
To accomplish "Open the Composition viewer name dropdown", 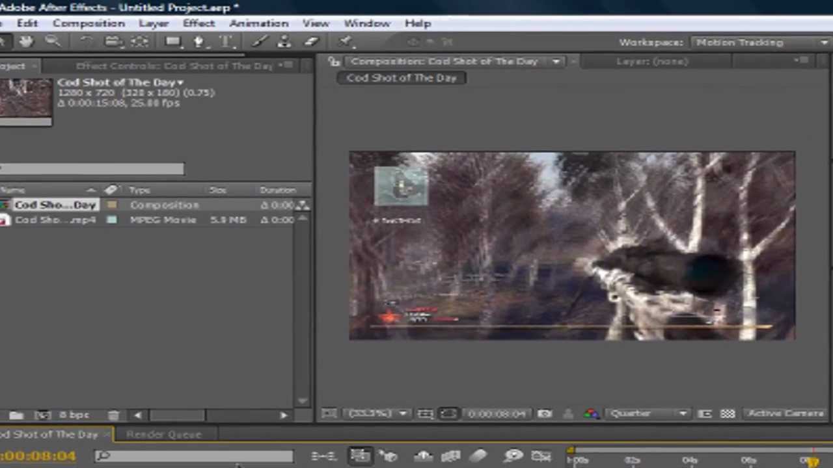I will [556, 61].
